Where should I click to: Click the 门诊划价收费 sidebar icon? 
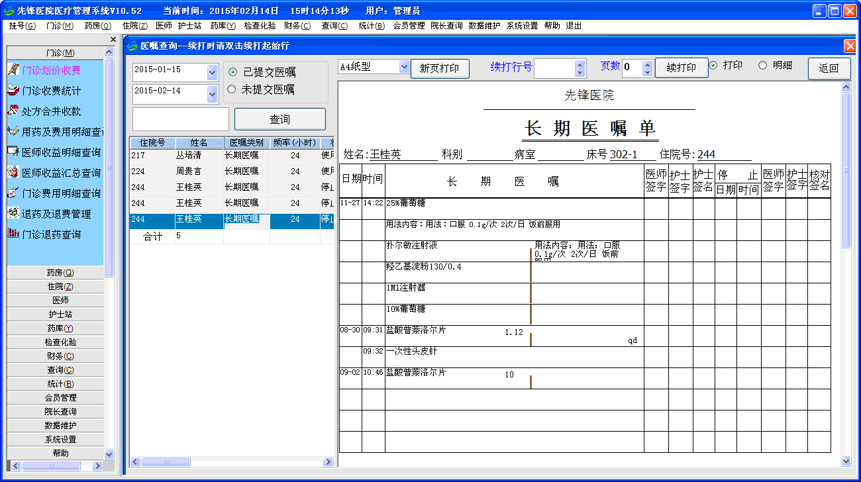13,70
